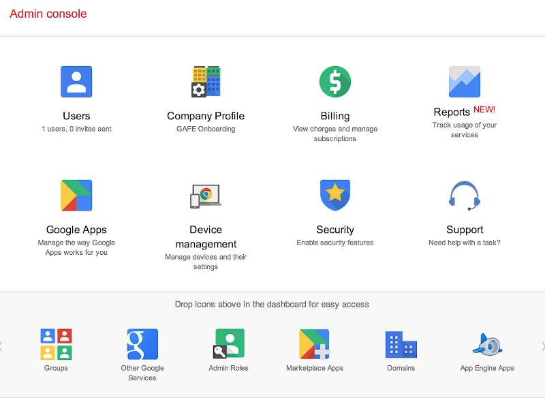Click the Marketplace Apps label
545x398 pixels.
point(315,368)
